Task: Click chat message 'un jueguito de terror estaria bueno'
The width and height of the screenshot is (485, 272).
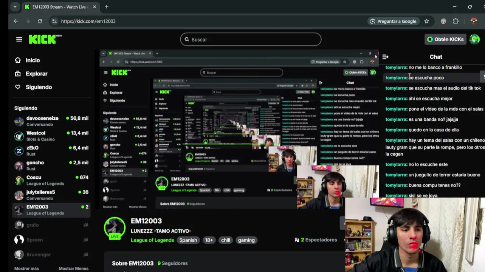Action: (433, 175)
